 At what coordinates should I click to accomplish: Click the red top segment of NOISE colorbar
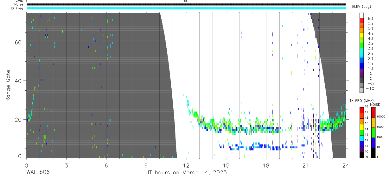tap(373, 112)
